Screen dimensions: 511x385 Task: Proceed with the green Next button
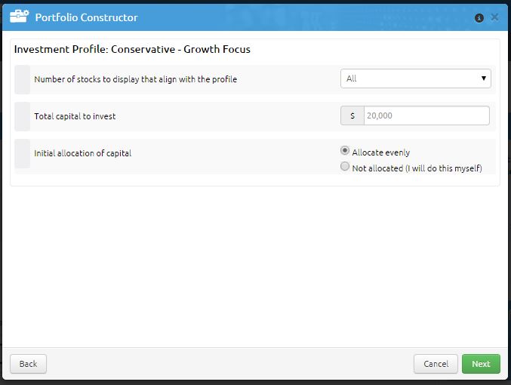point(481,364)
